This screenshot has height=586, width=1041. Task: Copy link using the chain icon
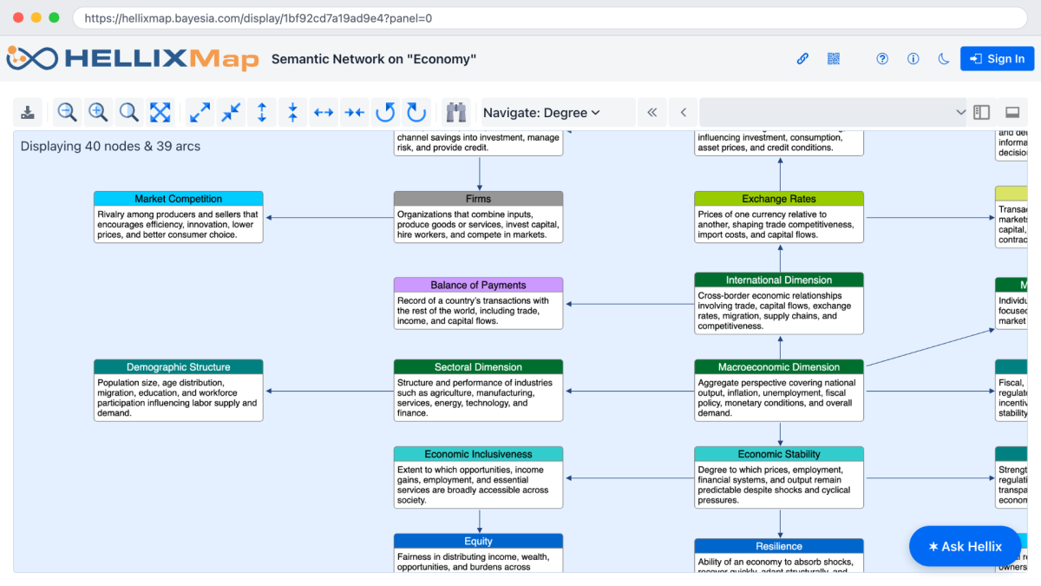[x=802, y=59]
